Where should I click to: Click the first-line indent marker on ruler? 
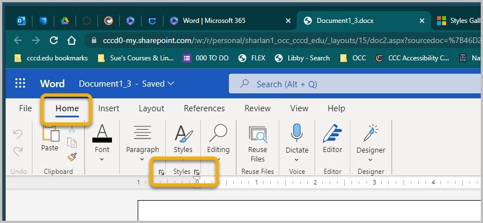point(196,178)
